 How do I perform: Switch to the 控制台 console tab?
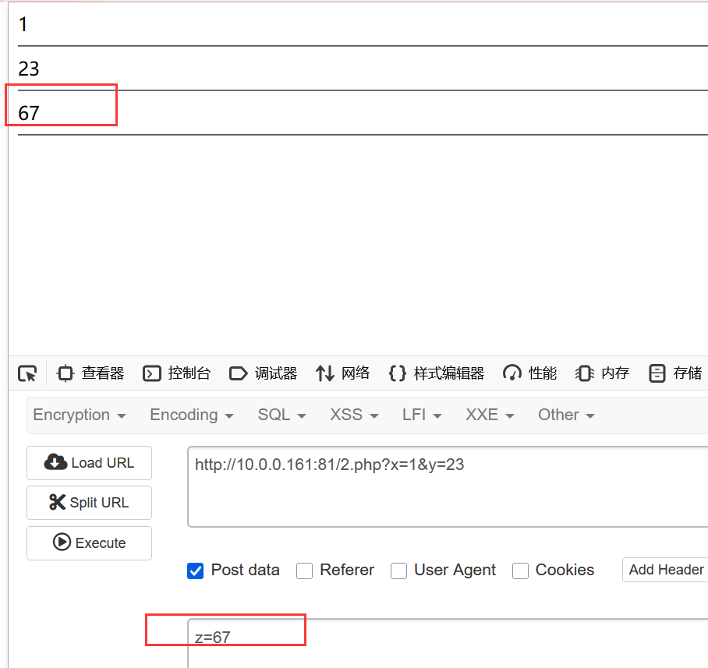(x=176, y=373)
